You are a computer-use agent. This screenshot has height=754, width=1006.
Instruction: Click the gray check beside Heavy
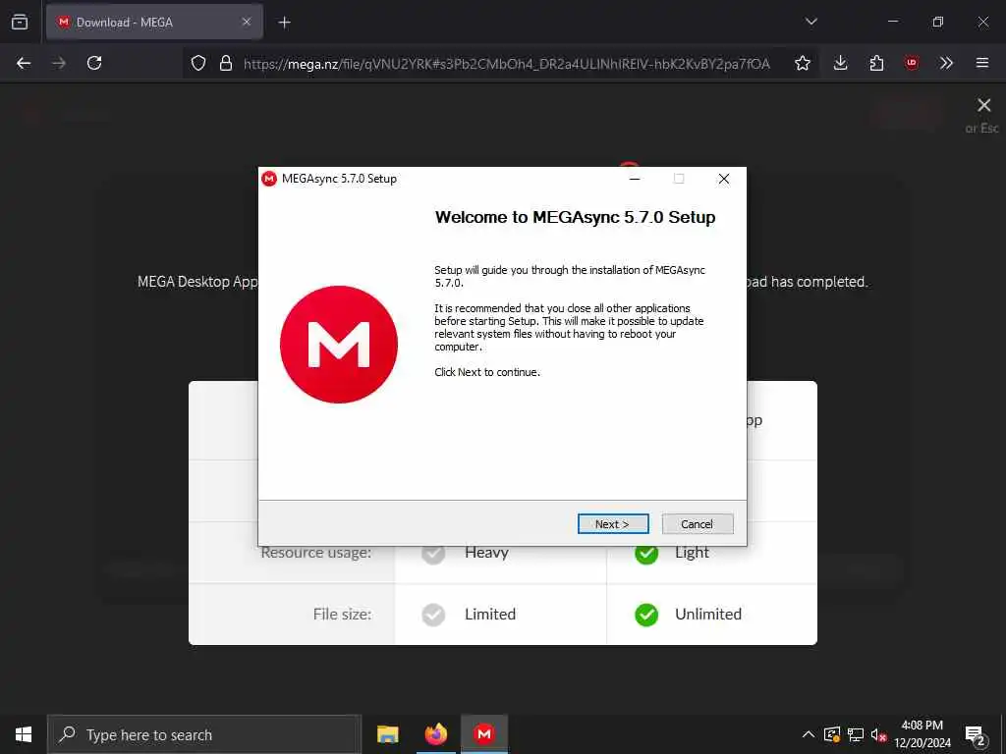pos(433,553)
